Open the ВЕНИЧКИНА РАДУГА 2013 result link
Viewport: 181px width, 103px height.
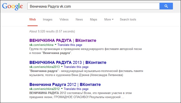pos(68,62)
